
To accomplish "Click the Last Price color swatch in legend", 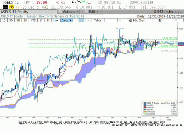I will click(145, 103).
